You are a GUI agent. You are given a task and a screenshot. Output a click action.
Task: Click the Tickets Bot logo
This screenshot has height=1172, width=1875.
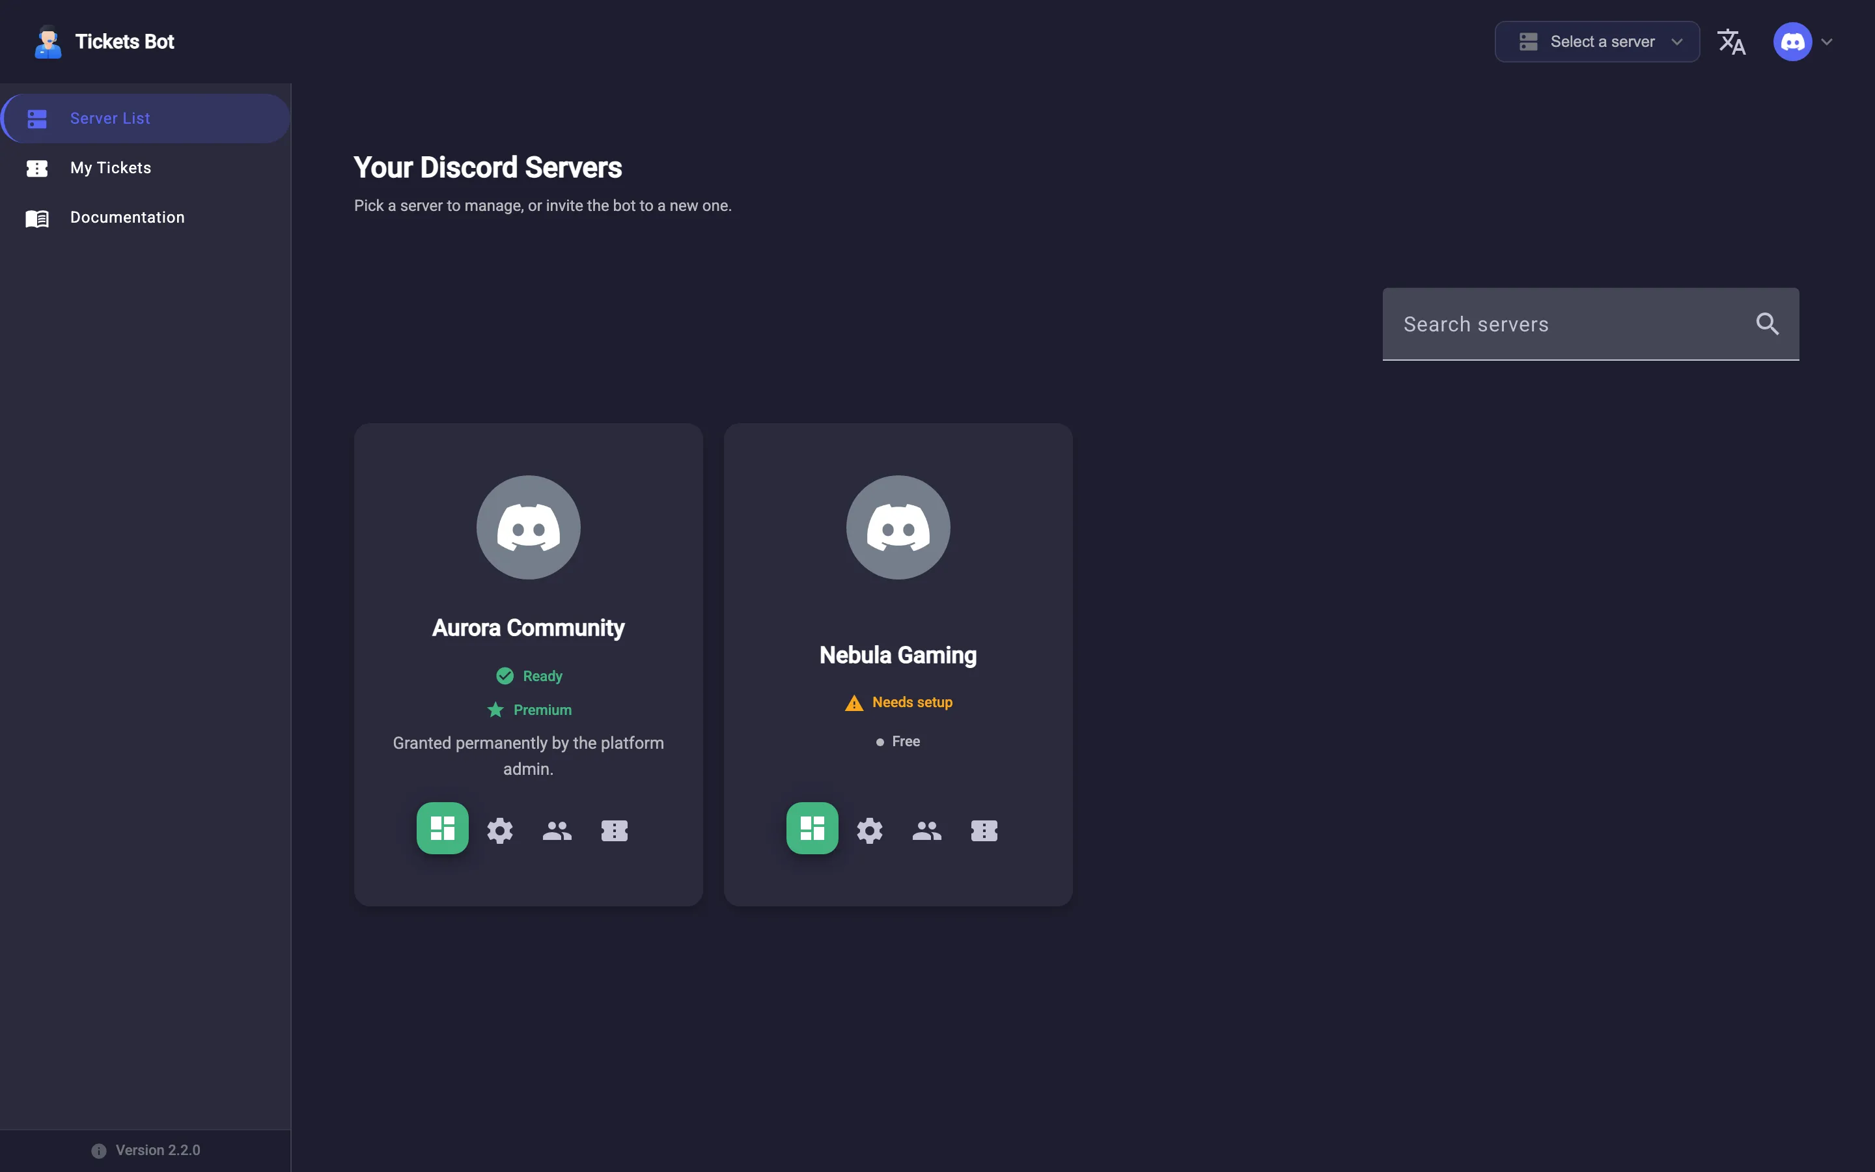click(48, 42)
